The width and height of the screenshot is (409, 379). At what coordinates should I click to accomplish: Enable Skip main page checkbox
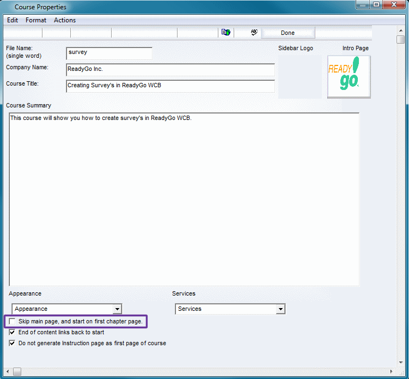point(12,321)
